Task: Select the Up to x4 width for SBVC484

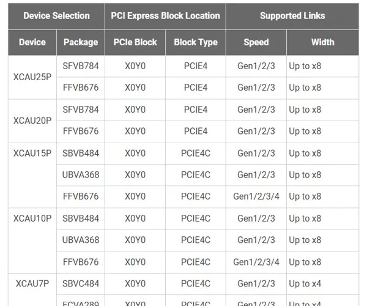Action: pos(305,284)
